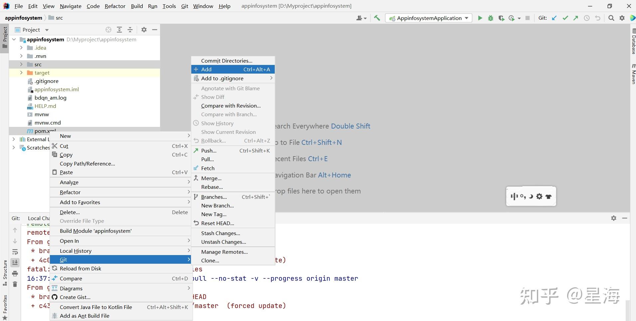Open the Project view selector dropdown
This screenshot has height=321, width=636.
pyautogui.click(x=32, y=30)
